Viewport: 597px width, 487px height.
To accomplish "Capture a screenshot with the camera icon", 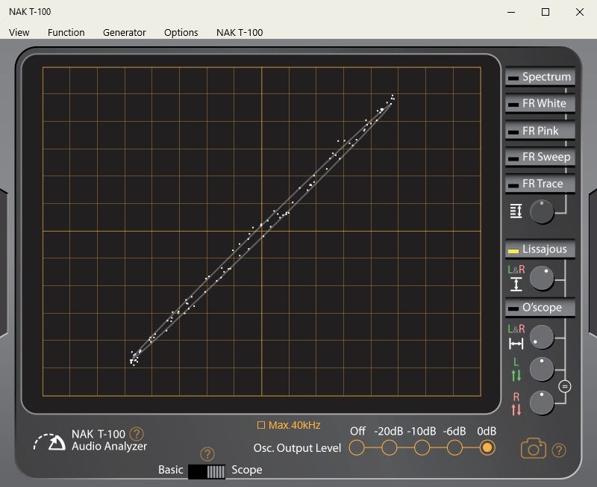I will (x=533, y=448).
